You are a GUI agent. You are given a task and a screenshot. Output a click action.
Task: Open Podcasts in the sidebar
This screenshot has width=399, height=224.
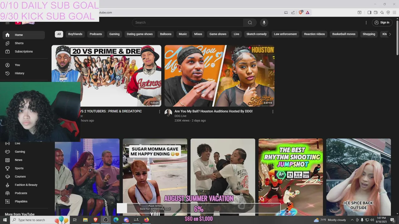(x=24, y=193)
